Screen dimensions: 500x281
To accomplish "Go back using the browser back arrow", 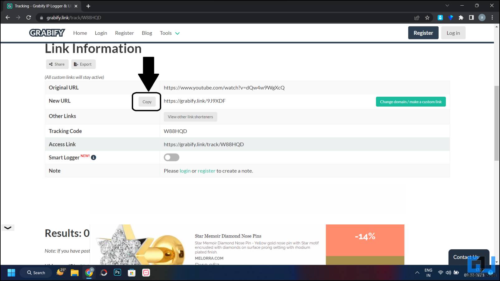I will coord(8,17).
